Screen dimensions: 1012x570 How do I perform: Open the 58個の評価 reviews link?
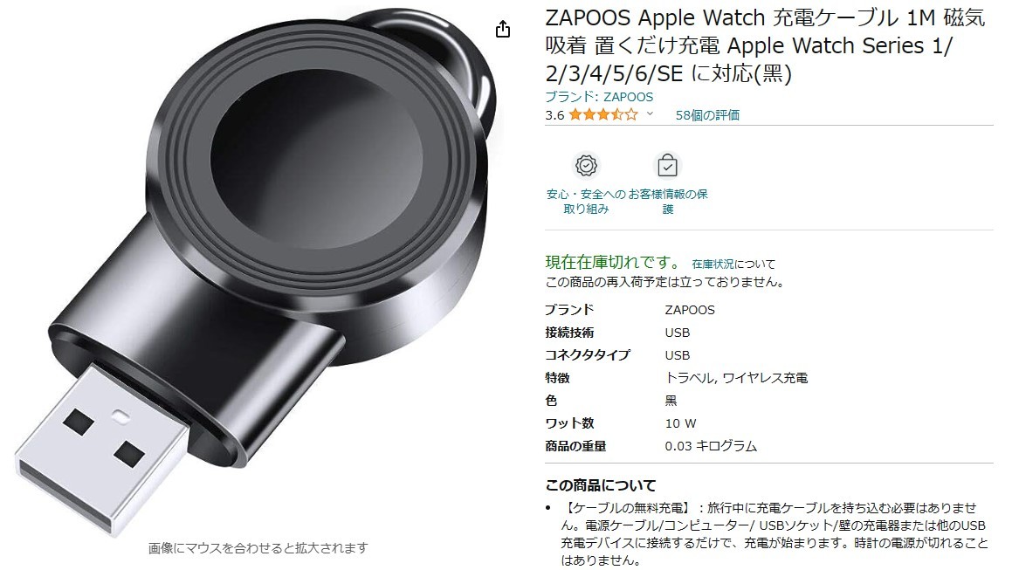(x=707, y=115)
